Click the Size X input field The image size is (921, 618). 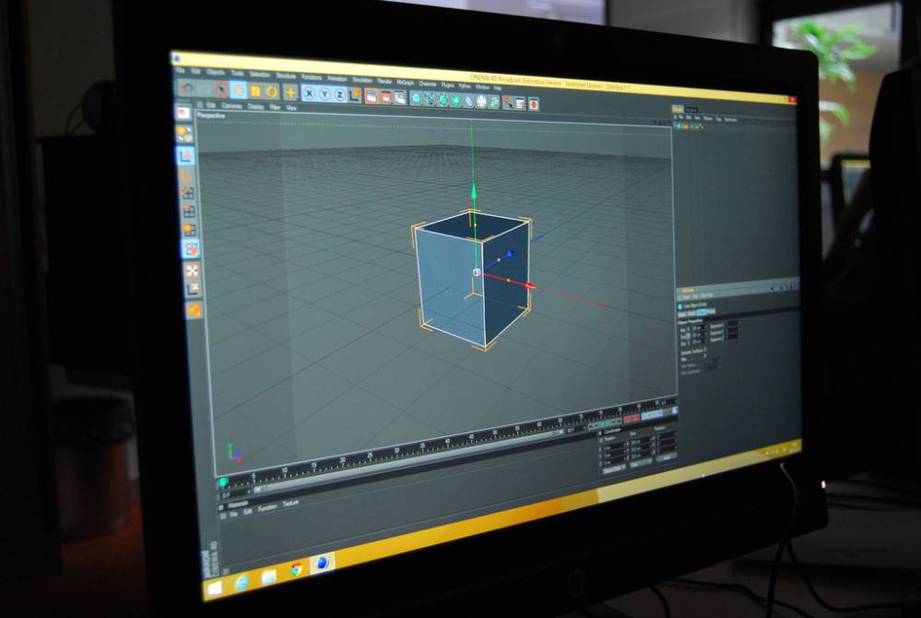coord(698,327)
